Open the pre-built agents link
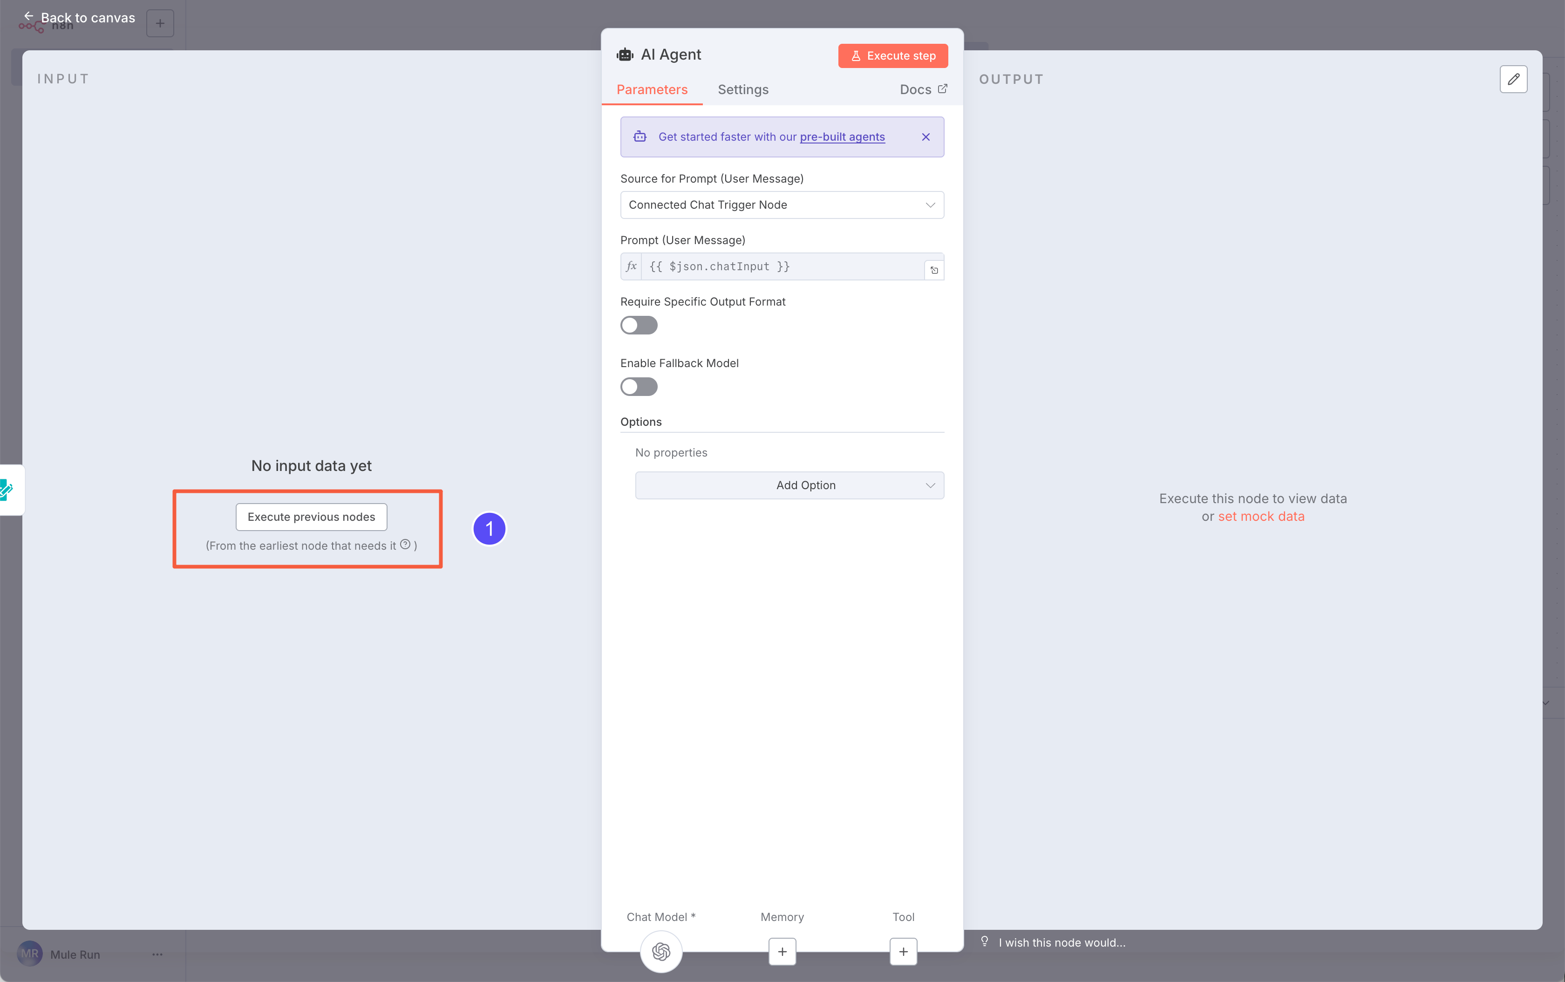Screen dimensions: 1565x982 pos(842,137)
